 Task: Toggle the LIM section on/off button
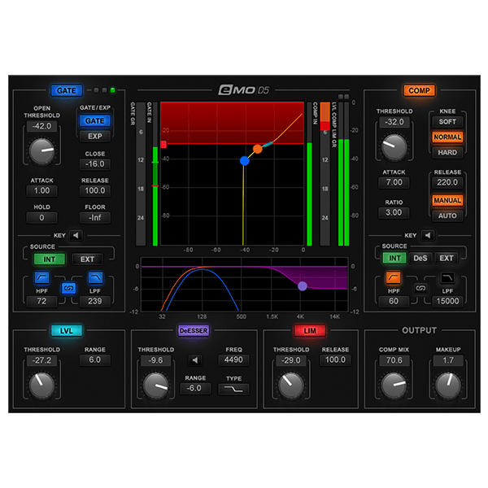pos(310,330)
